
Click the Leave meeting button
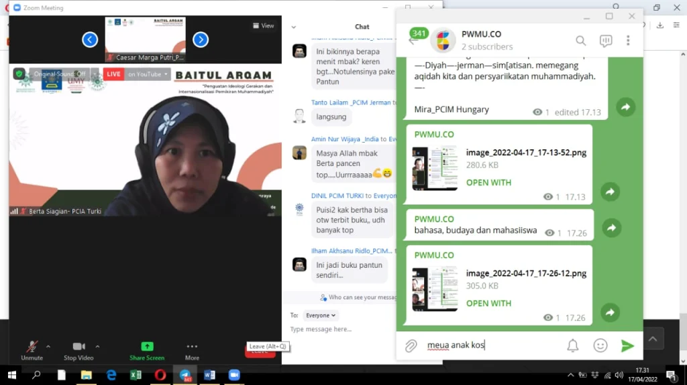260,352
